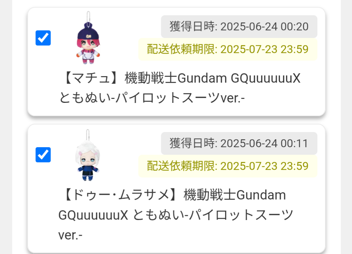Click the blue pilot suit on ドゥー・ムラサメ plush
The height and width of the screenshot is (254, 352).
(88, 173)
